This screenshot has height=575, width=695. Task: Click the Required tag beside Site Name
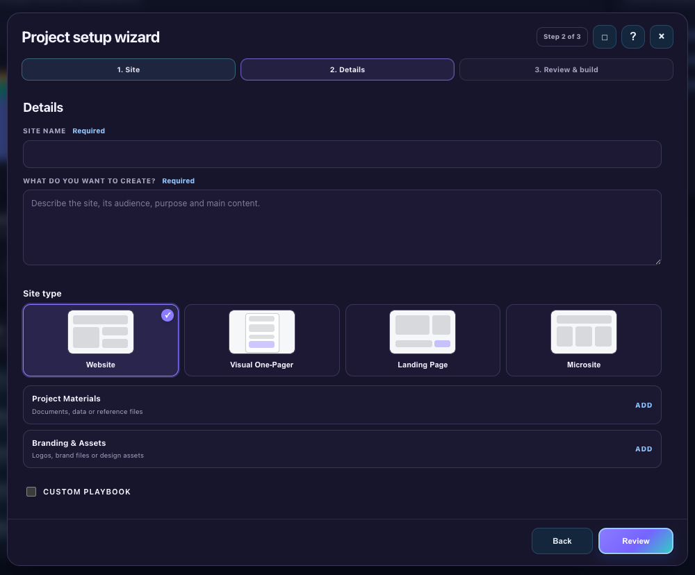coord(89,131)
